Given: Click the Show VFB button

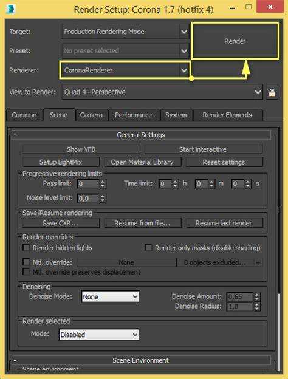Looking at the screenshot, I should point(81,149).
